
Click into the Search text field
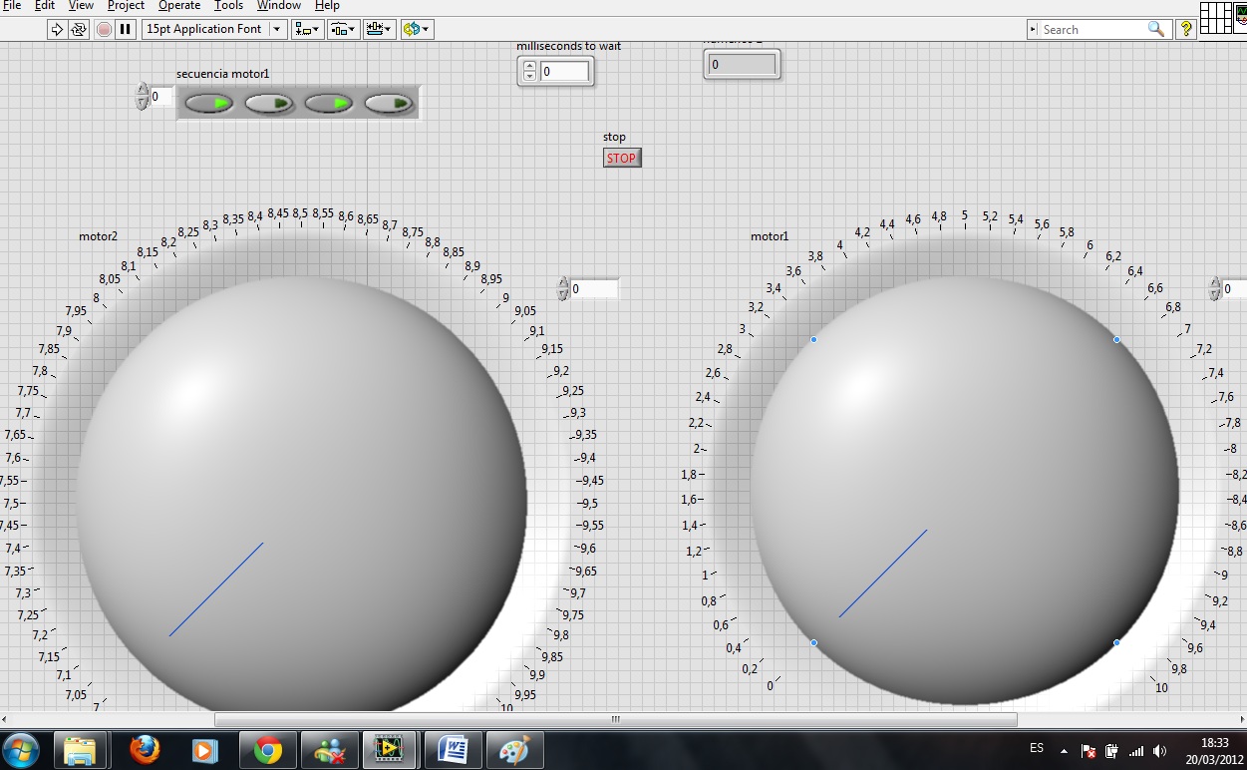1093,29
